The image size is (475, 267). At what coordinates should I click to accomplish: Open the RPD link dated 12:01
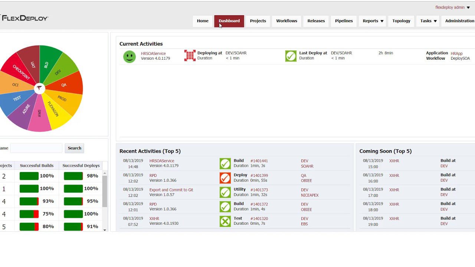click(x=153, y=204)
